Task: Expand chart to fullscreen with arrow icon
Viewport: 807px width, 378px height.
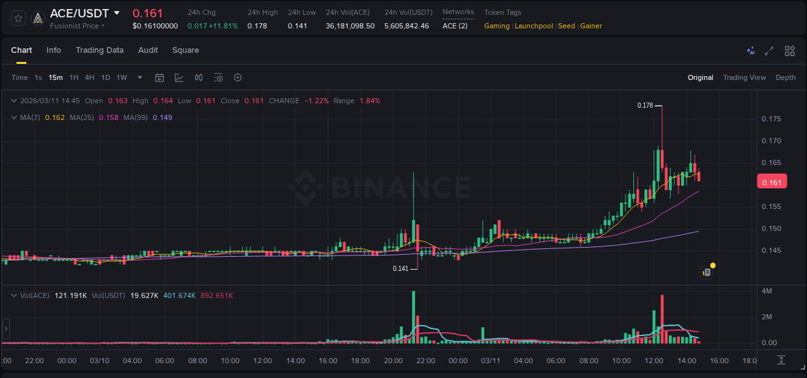Action: point(769,50)
